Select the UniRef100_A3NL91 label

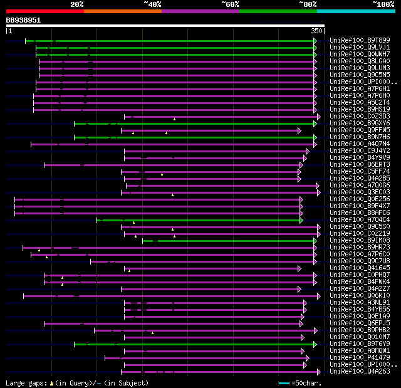pos(360,303)
